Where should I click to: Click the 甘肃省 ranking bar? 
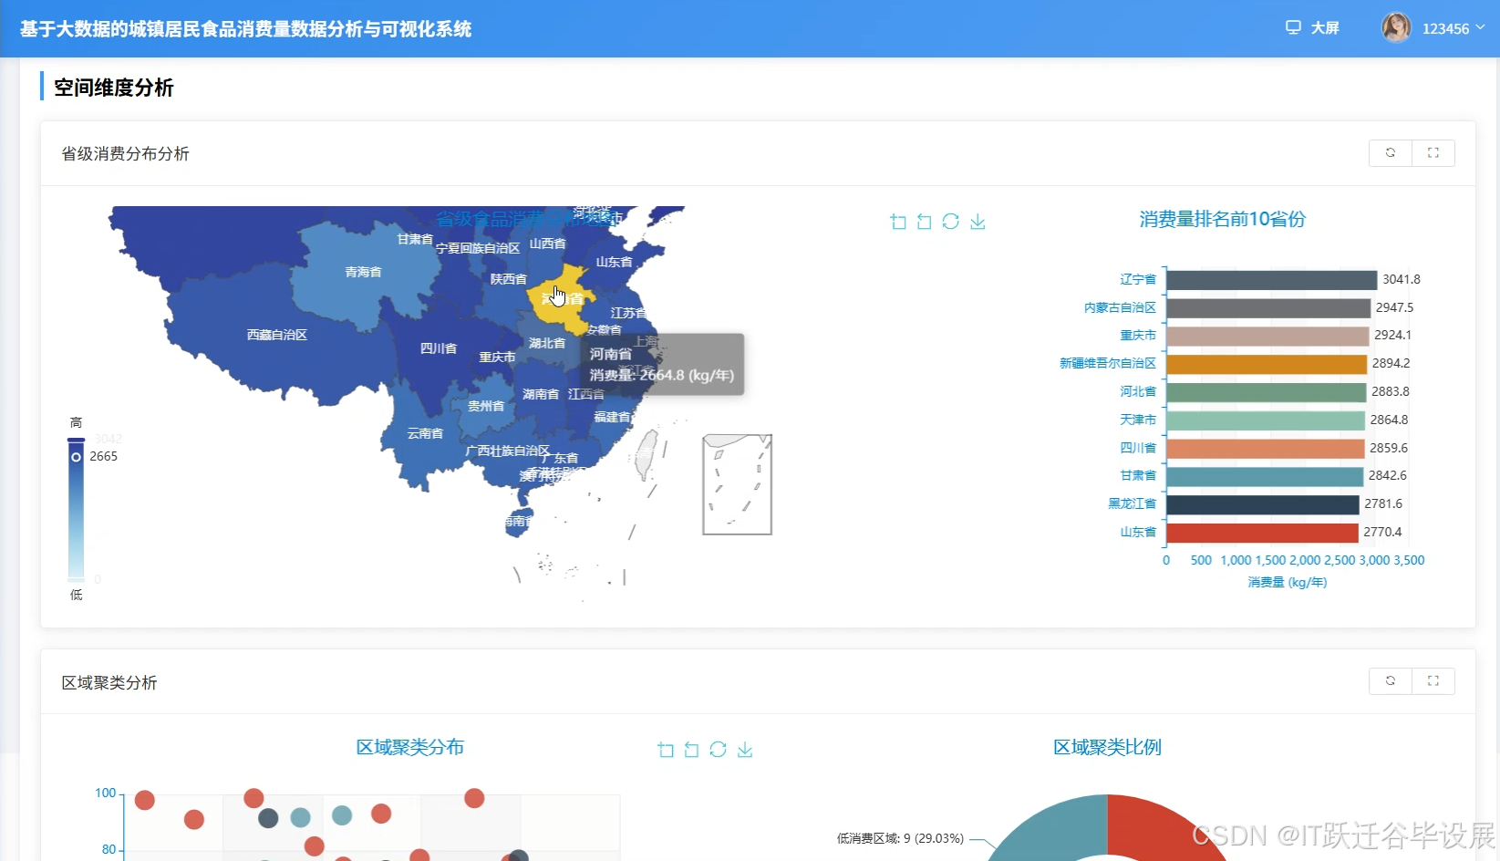point(1265,475)
